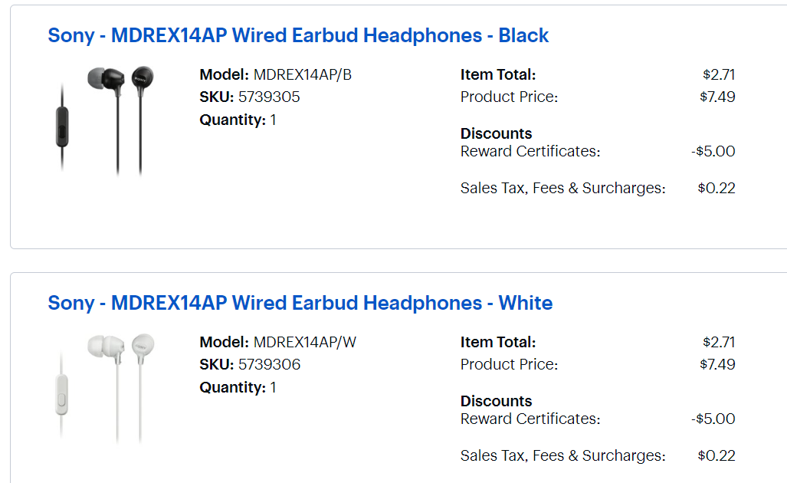The width and height of the screenshot is (787, 483).
Task: Click the $2.71 item total for white headphones
Action: pyautogui.click(x=719, y=343)
